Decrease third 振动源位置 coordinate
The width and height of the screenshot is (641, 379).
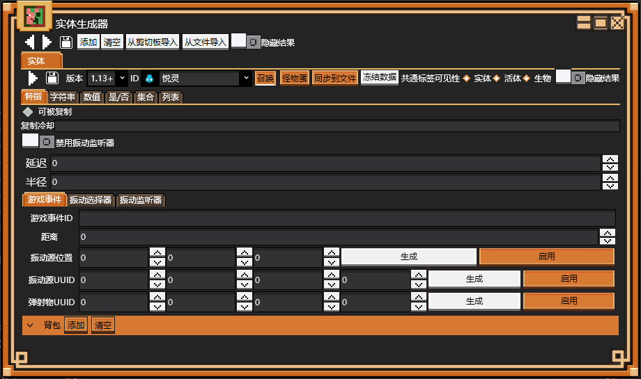point(332,262)
